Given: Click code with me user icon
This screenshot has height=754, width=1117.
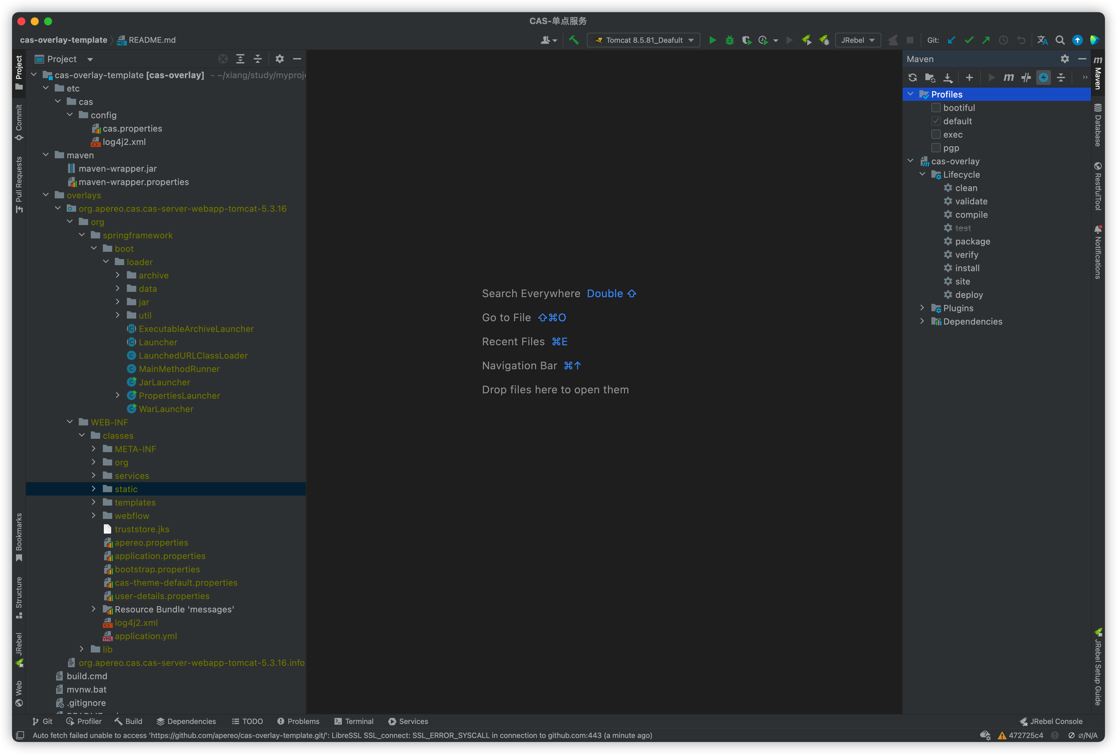Looking at the screenshot, I should coord(548,40).
